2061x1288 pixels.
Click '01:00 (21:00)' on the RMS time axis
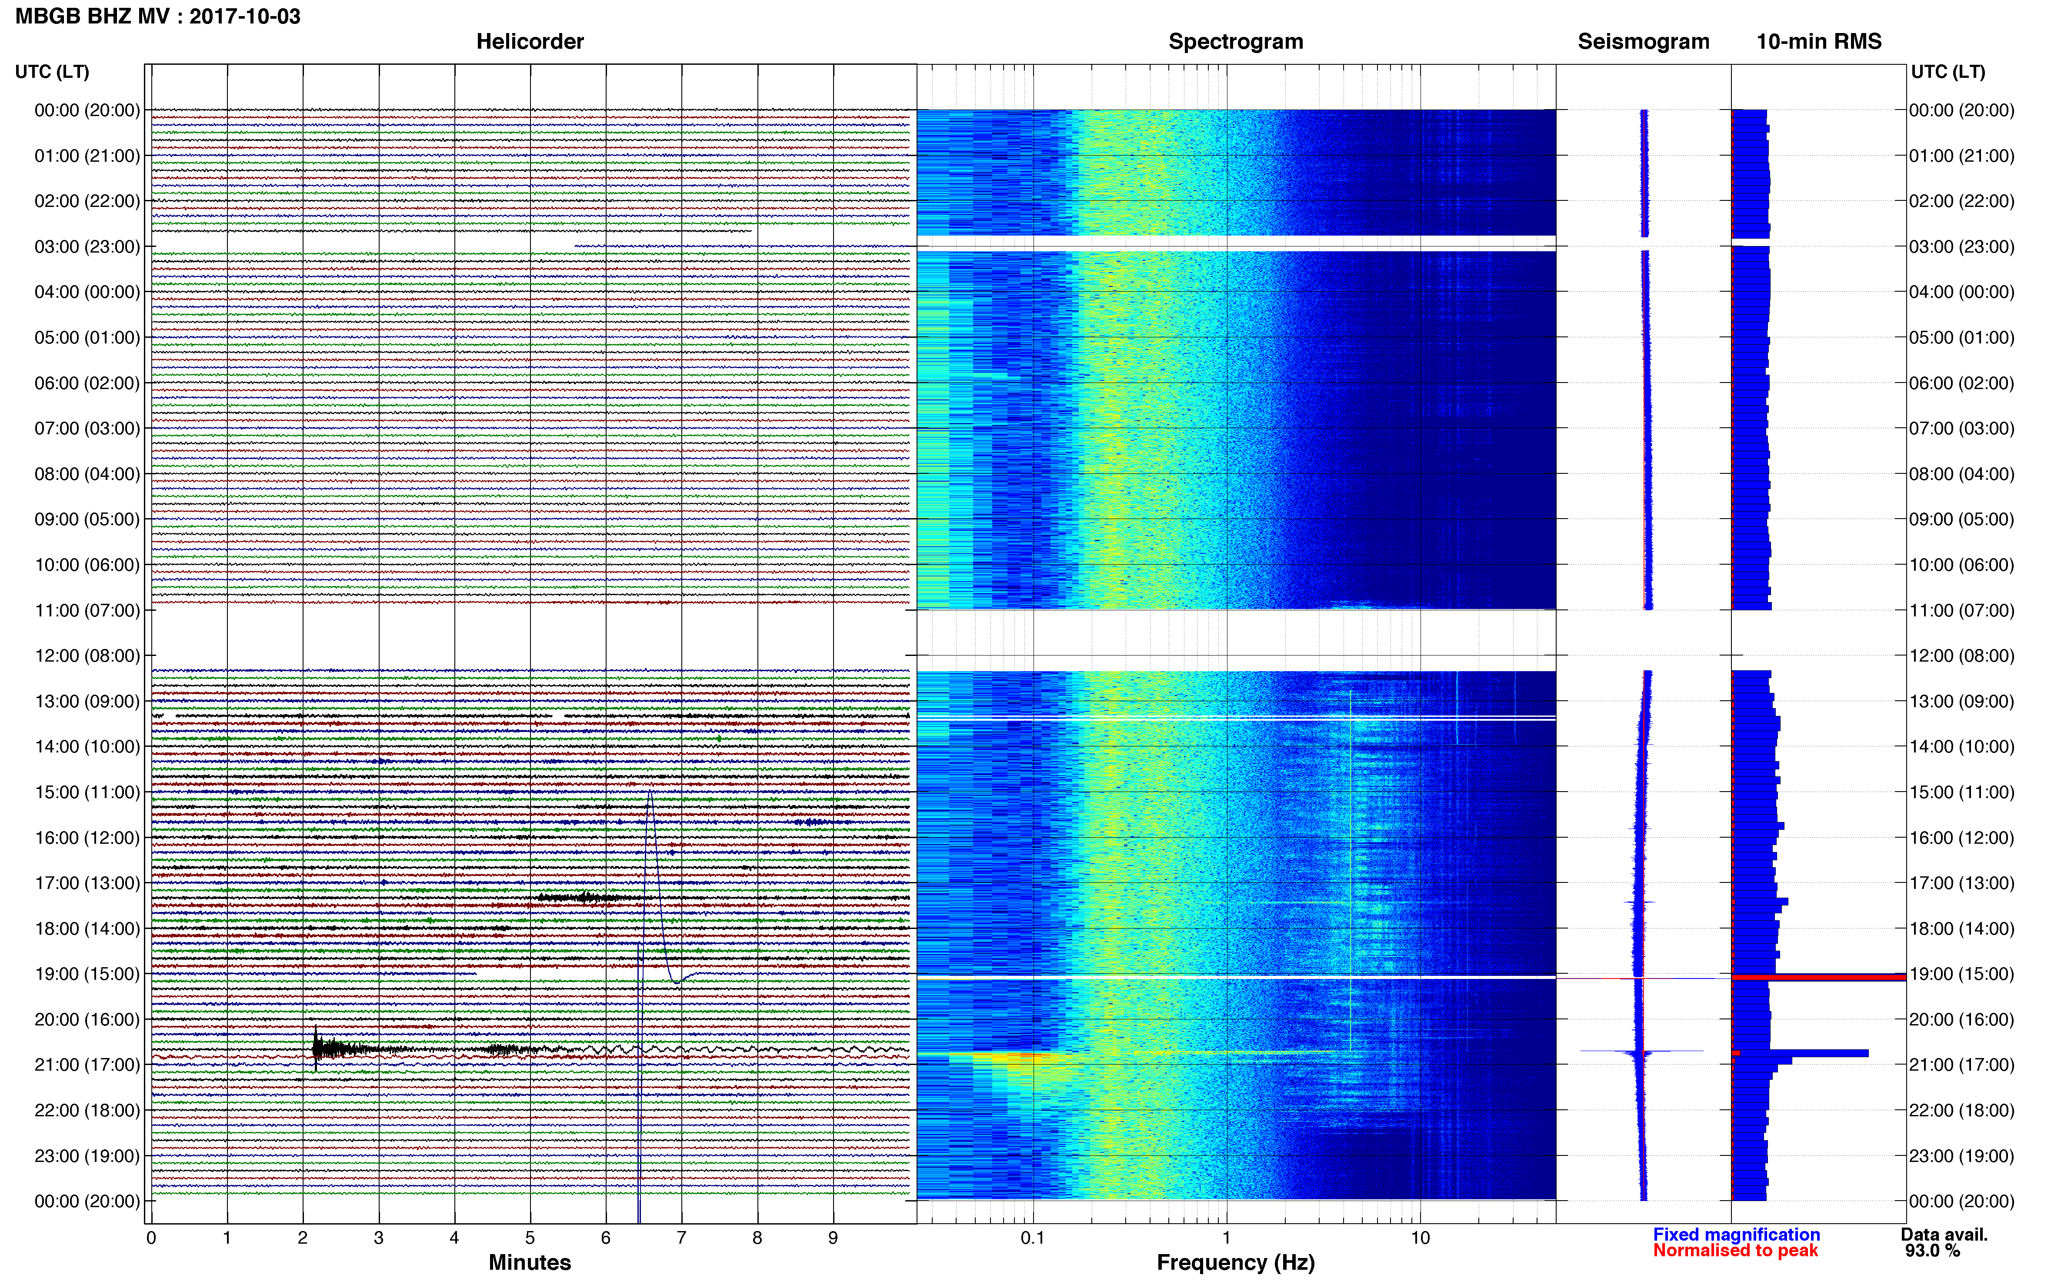coord(1961,156)
